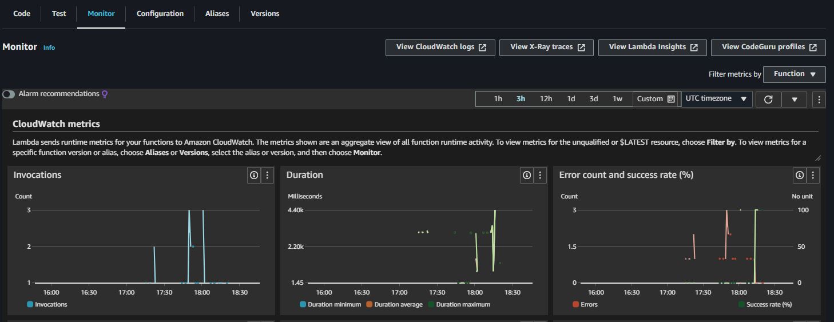Toggle Alarm recommendations switch
Image resolution: width=834 pixels, height=322 pixels.
[x=9, y=94]
